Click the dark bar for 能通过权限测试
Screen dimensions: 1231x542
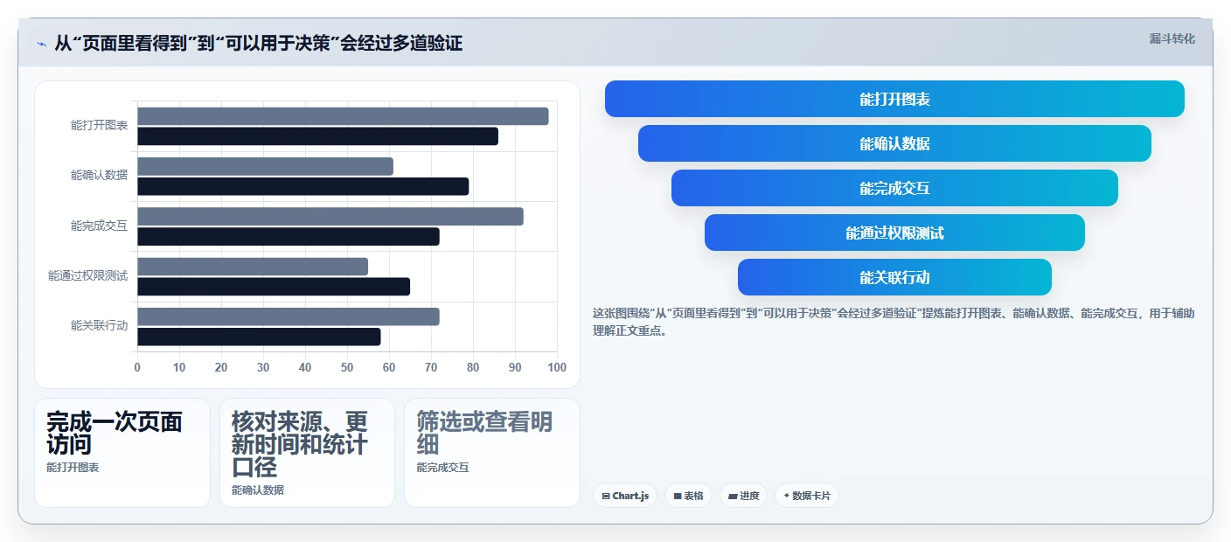[x=274, y=287]
